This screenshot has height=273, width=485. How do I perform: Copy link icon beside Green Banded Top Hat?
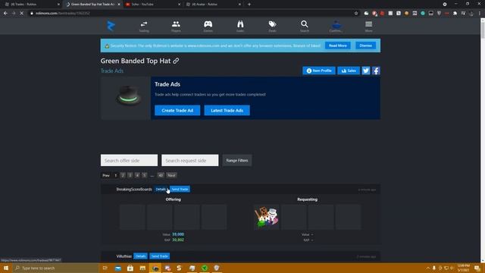(176, 61)
